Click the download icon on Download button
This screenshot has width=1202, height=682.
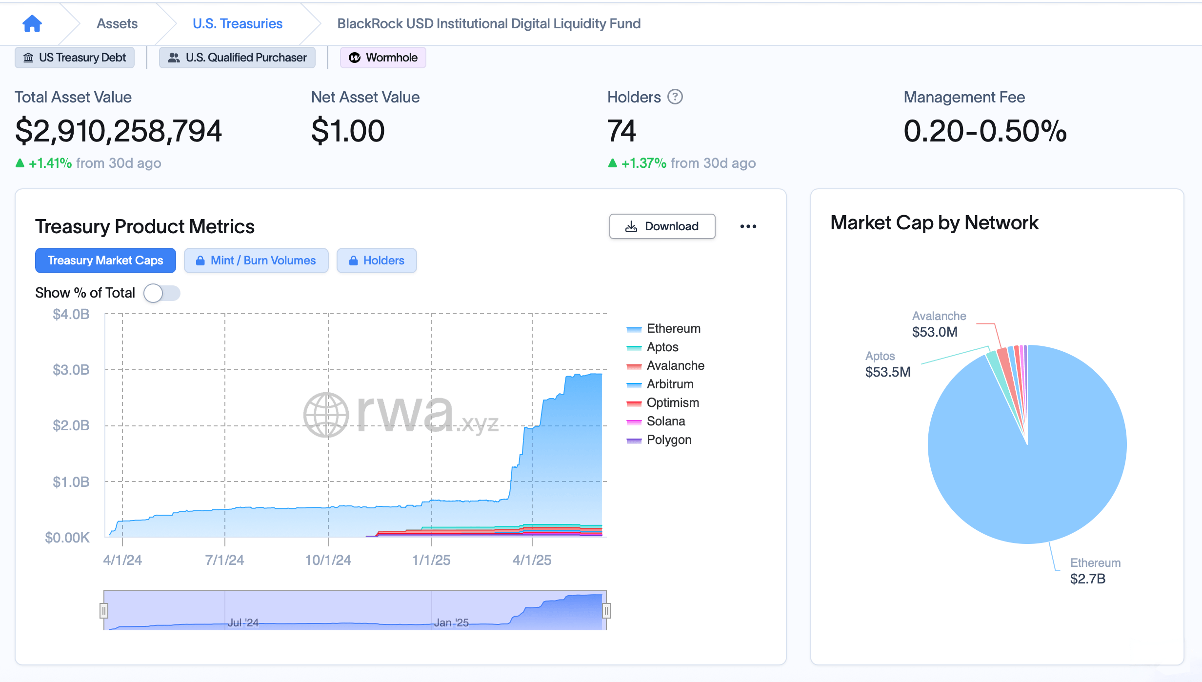(631, 226)
